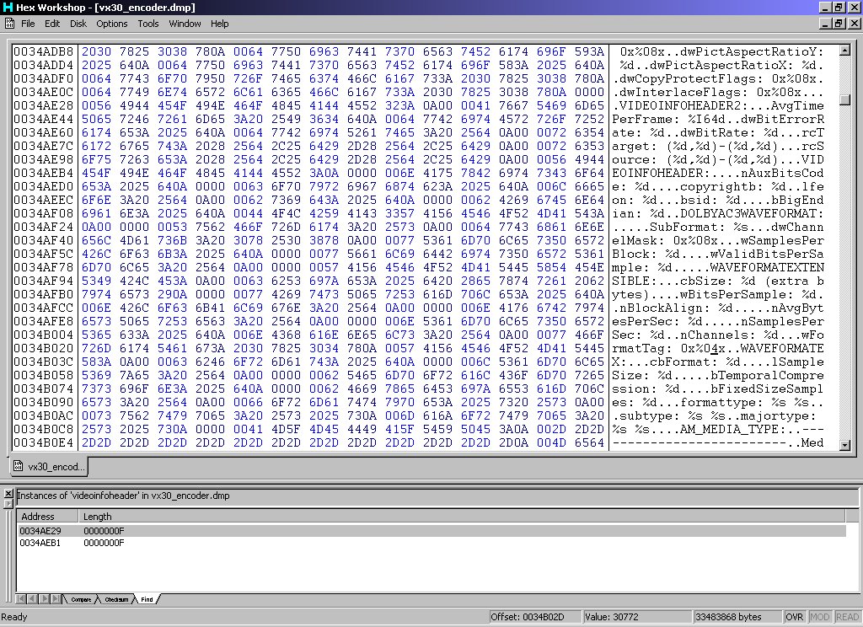863x627 pixels.
Task: Toggle OVR overwrite mode in status bar
Action: coord(794,617)
